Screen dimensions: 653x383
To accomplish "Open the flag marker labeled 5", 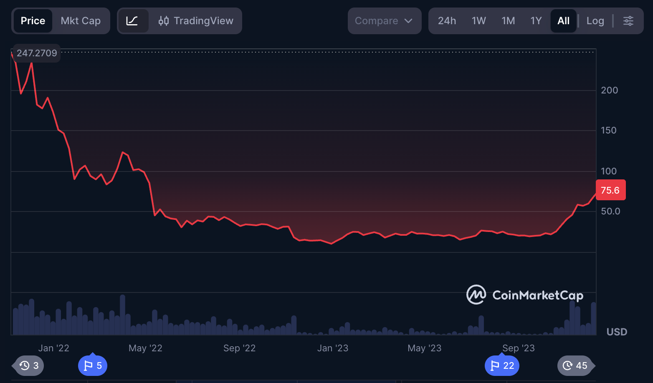I will click(92, 365).
